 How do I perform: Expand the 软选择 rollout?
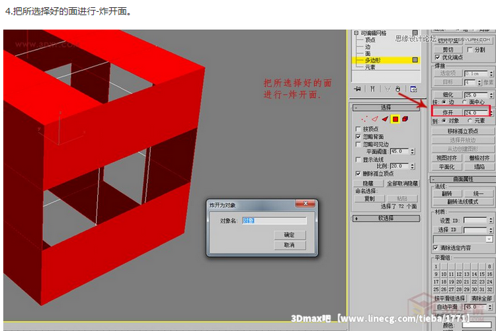click(x=386, y=218)
